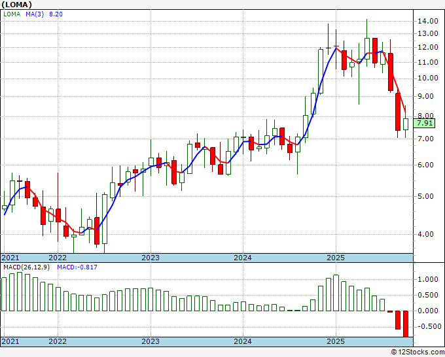Click 2022 on the MACD time axis
Screen dimensions: 445x357
(x=58, y=341)
